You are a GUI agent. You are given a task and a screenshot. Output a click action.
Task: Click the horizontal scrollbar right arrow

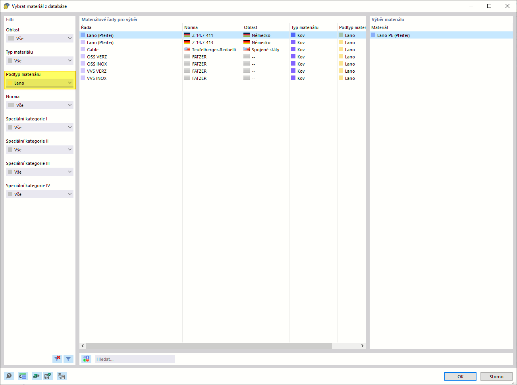coord(362,346)
